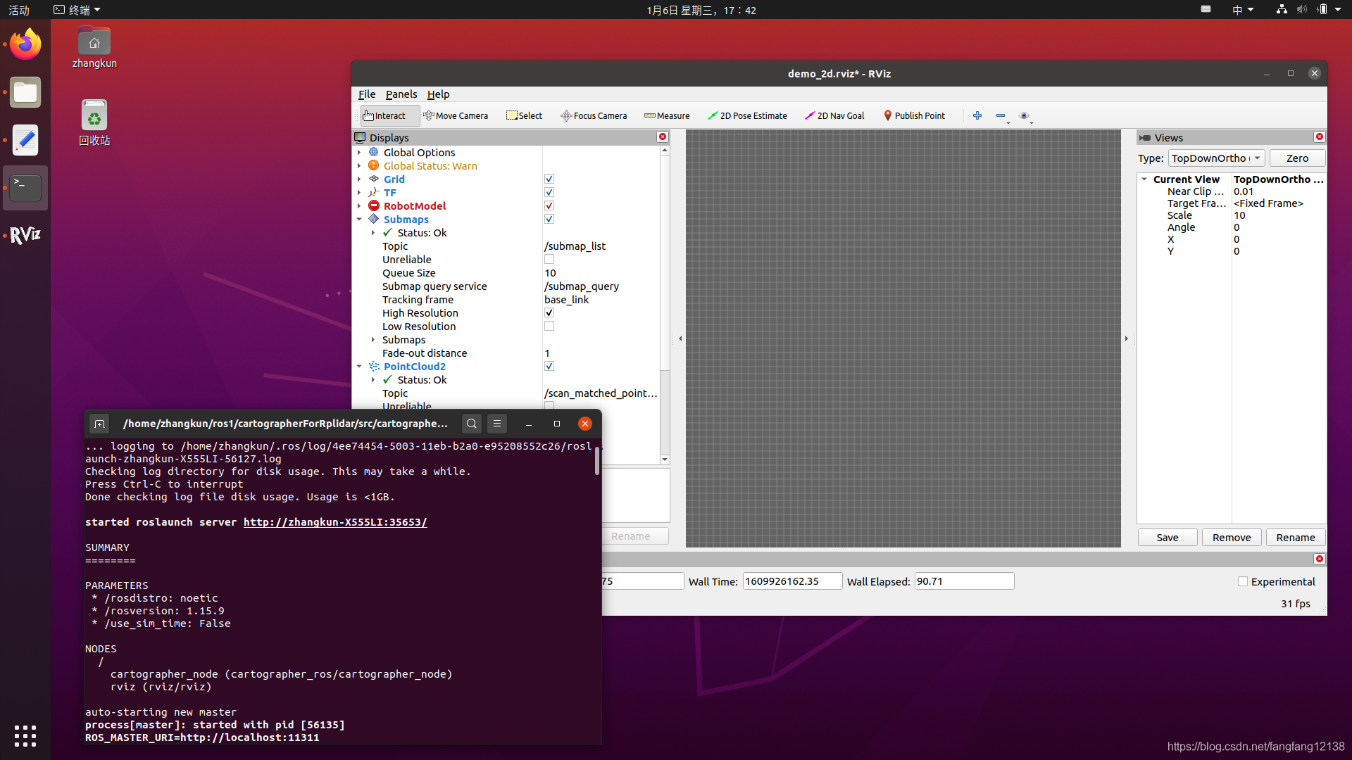Select Global Status: Warn item

430,165
